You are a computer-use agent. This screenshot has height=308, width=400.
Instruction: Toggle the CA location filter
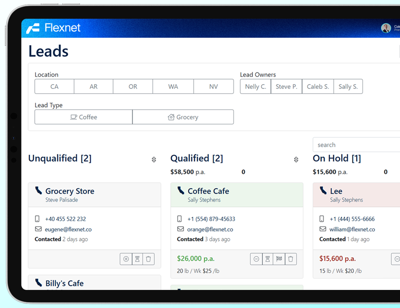(x=54, y=87)
